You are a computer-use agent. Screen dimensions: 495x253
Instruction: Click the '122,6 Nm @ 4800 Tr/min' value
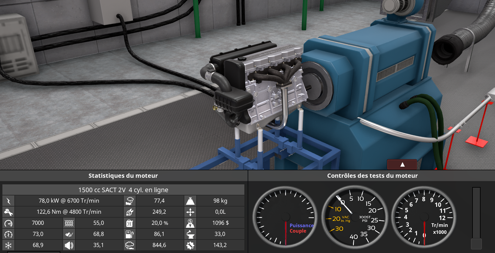[69, 212]
